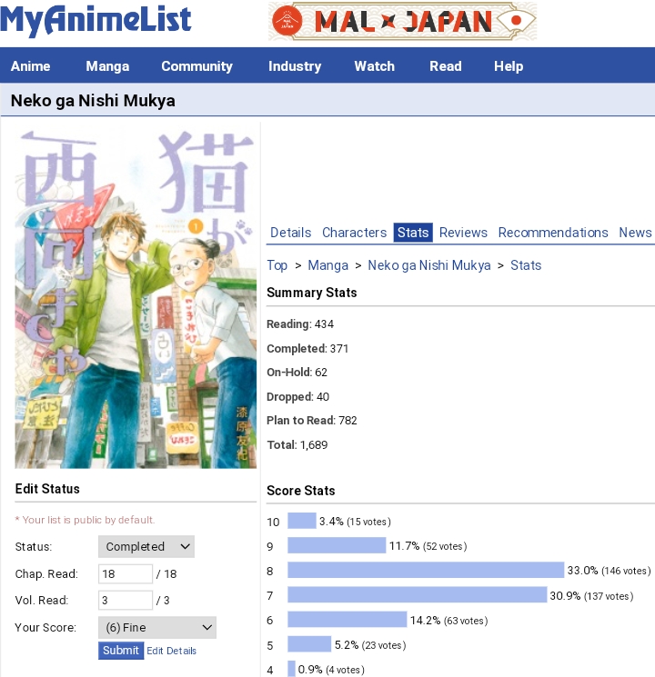Open the Industry menu

[295, 66]
